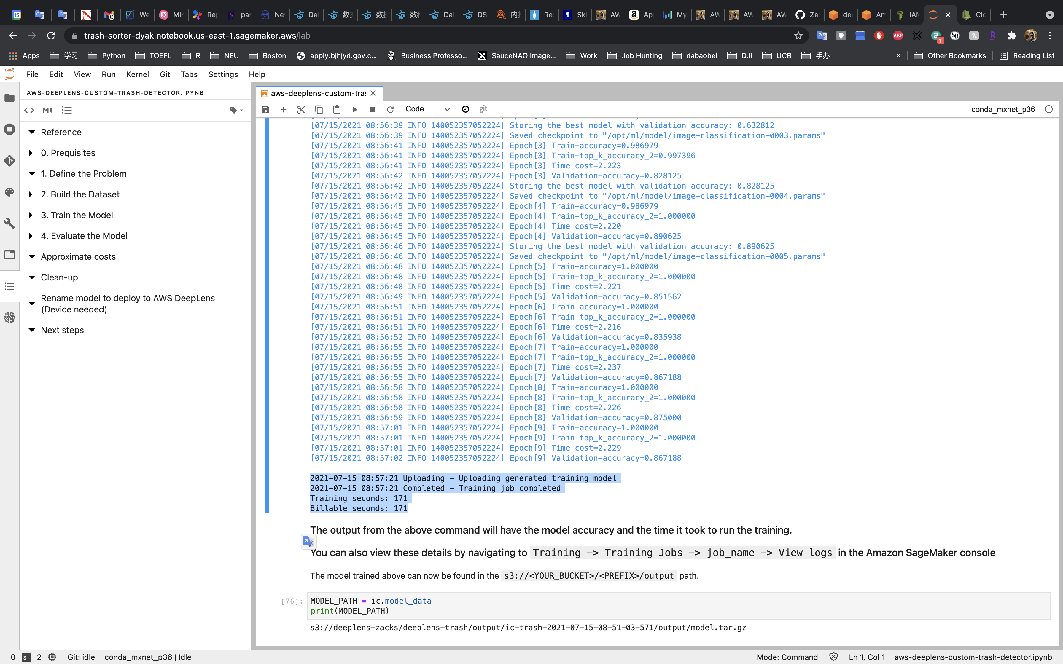Save the notebook with the disk icon
Viewport: 1063px width, 664px height.
tap(265, 109)
